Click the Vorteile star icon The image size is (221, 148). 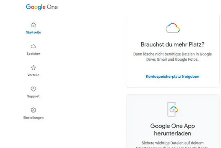click(33, 68)
